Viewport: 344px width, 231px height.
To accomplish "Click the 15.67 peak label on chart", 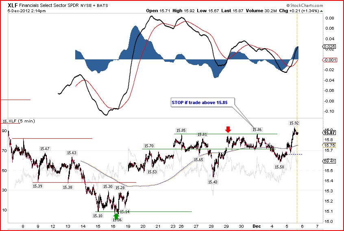I will [45, 149].
